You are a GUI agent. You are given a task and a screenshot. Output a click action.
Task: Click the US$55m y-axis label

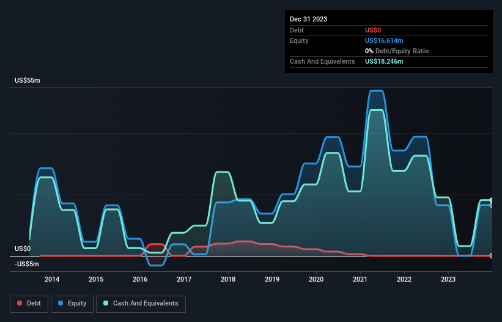(28, 80)
